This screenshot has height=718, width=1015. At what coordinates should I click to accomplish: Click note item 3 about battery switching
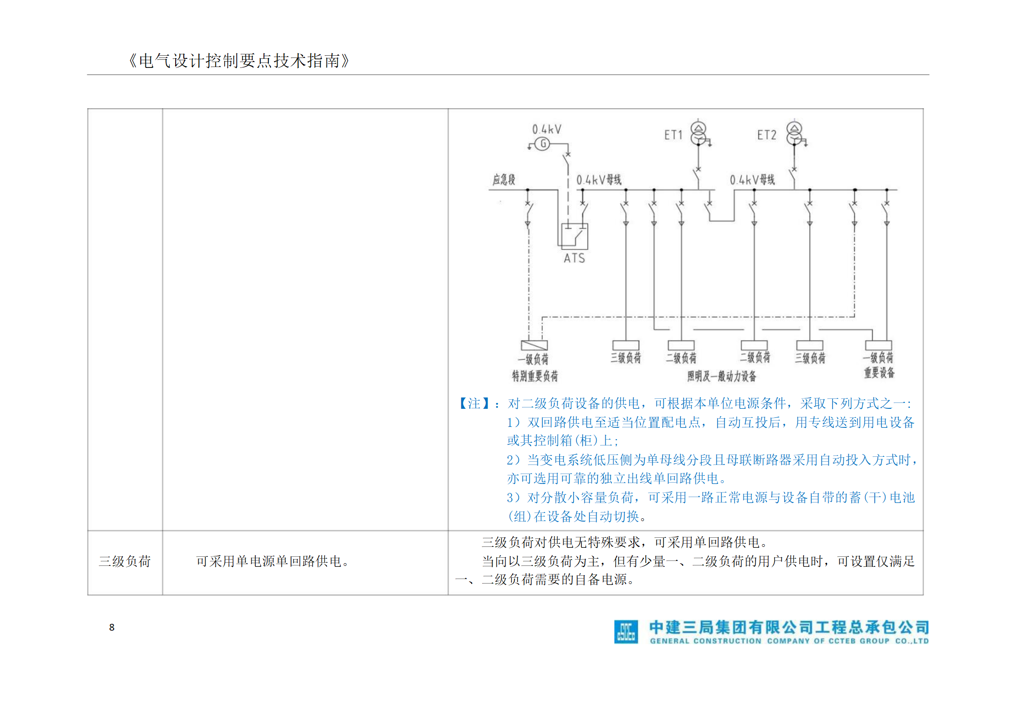click(710, 498)
